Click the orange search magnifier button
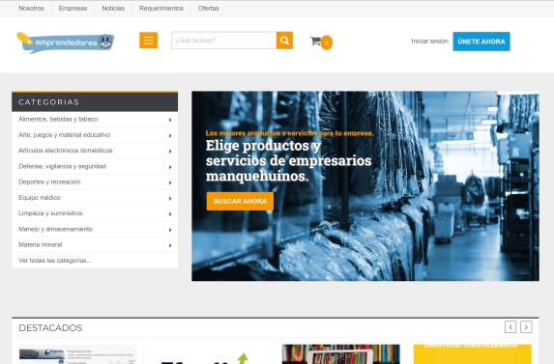Image resolution: width=554 pixels, height=364 pixels. pyautogui.click(x=284, y=41)
